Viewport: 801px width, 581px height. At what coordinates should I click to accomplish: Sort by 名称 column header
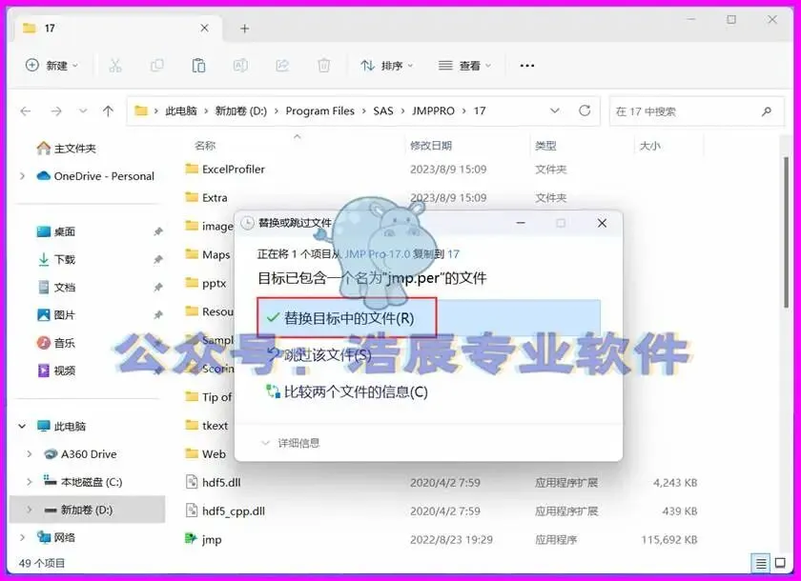[205, 146]
